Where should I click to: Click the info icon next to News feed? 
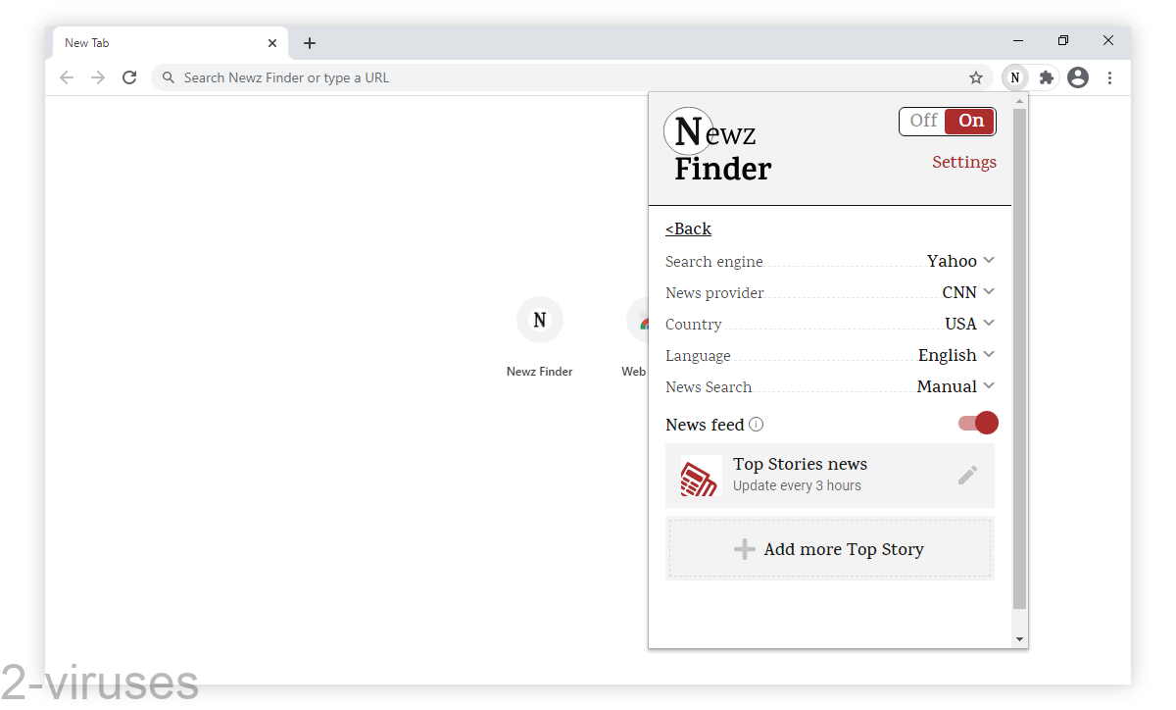[x=756, y=424]
